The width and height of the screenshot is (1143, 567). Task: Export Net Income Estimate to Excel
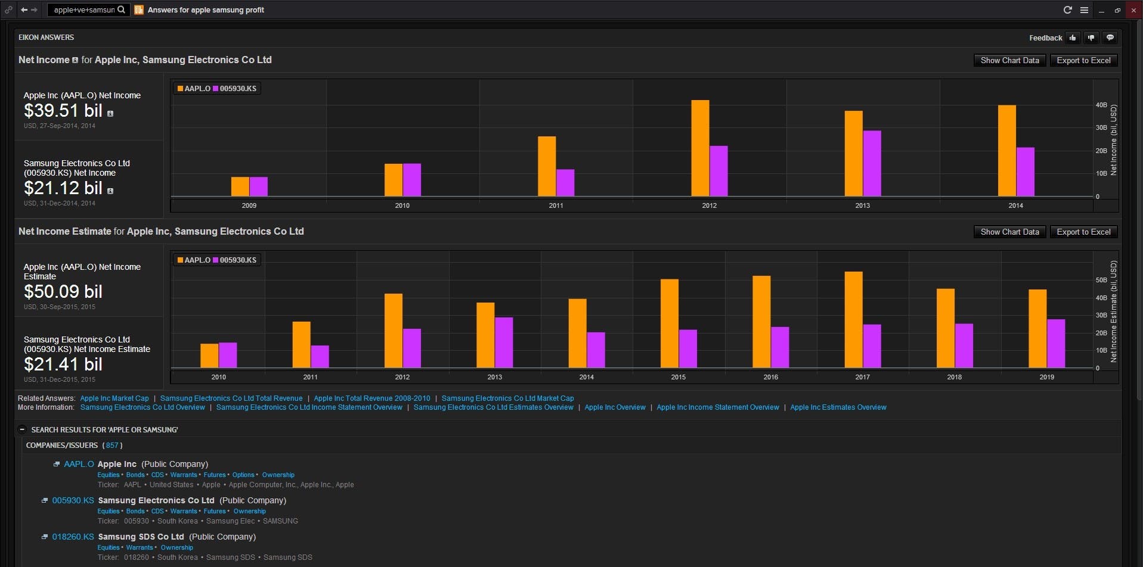point(1083,232)
